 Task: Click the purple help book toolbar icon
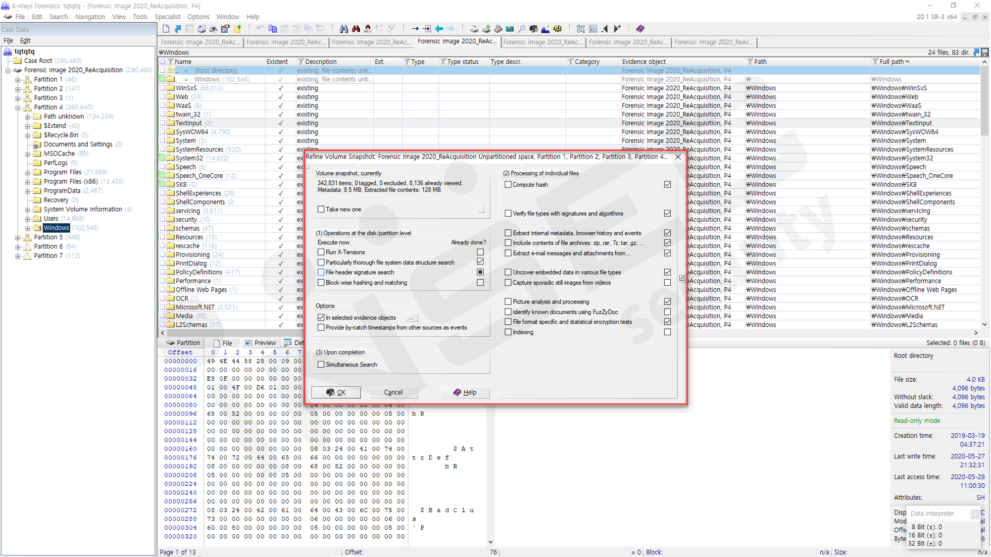pos(640,29)
